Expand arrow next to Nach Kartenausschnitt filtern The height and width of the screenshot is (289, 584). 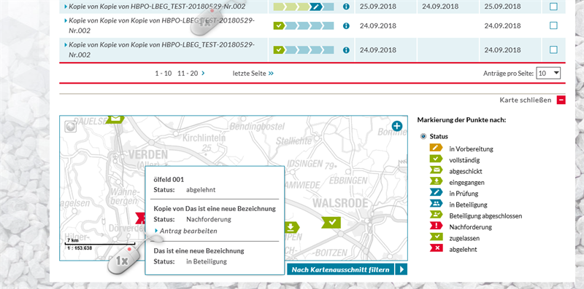pyautogui.click(x=401, y=269)
